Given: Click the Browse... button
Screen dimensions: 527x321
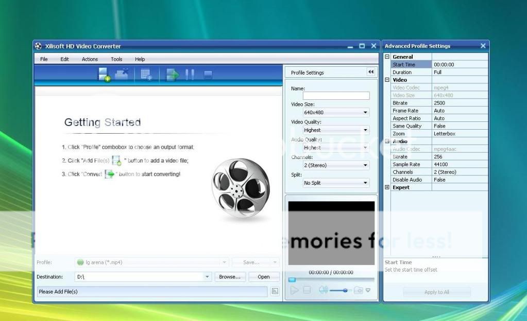Looking at the screenshot, I should click(230, 277).
